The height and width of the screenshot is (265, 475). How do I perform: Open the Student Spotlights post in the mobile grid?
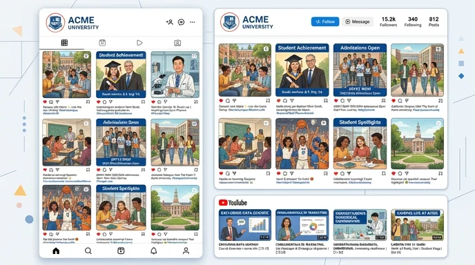tap(121, 208)
